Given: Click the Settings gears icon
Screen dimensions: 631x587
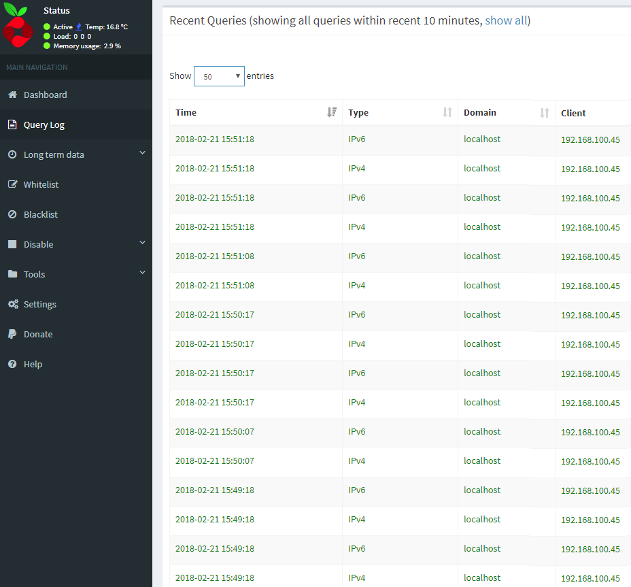Looking at the screenshot, I should [12, 305].
